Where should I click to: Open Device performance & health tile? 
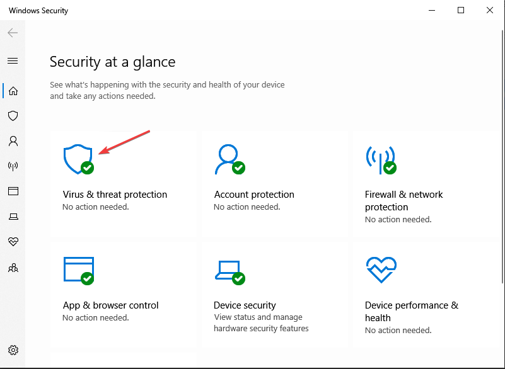coord(425,294)
